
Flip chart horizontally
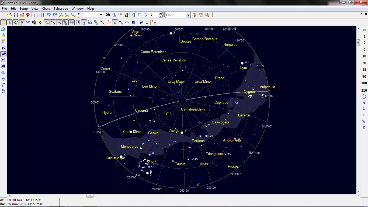(x=4, y=73)
